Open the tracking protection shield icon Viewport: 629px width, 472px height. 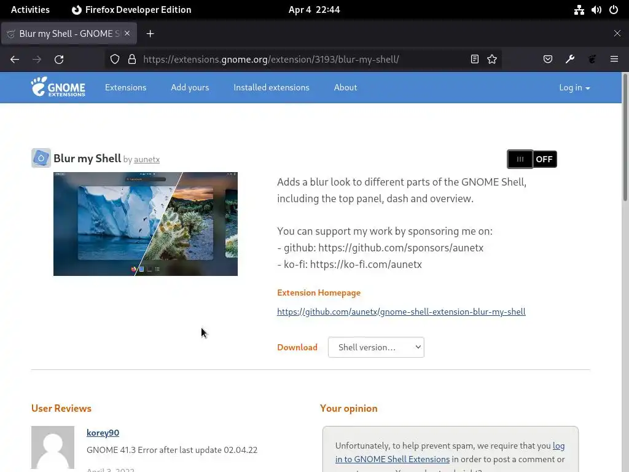(x=115, y=60)
